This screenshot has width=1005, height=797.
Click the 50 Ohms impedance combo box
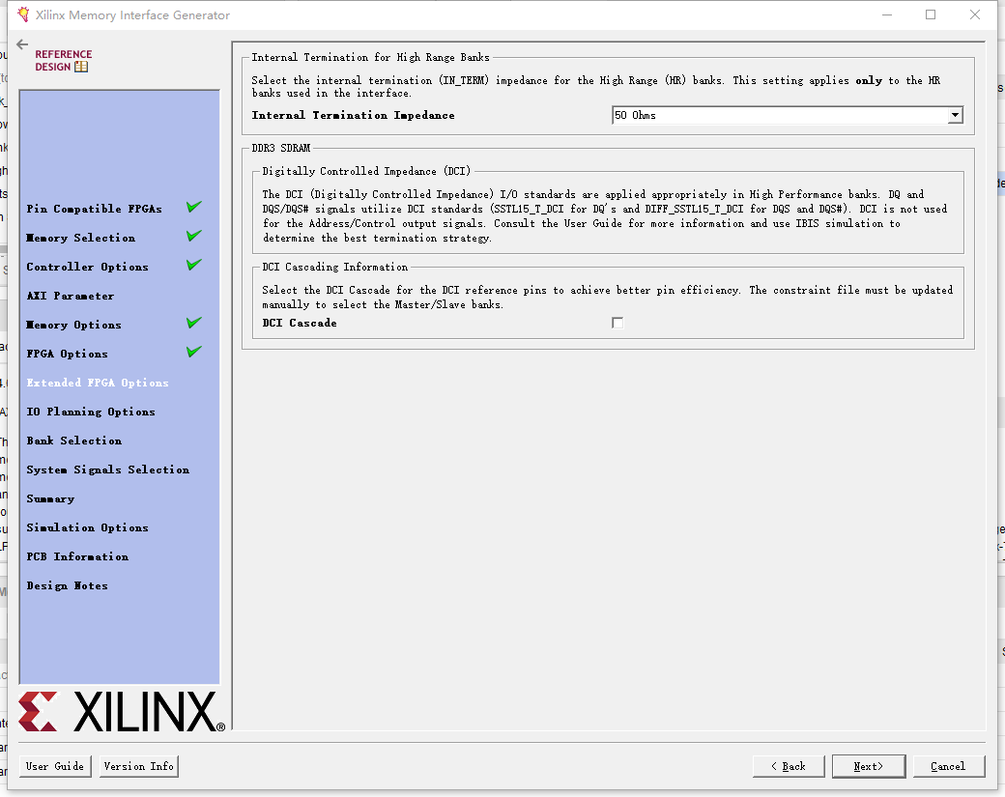(787, 115)
